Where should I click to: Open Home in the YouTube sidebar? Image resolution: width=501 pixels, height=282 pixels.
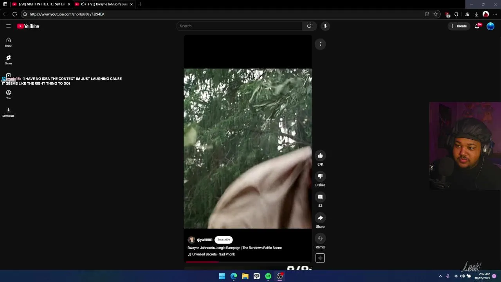point(8,42)
